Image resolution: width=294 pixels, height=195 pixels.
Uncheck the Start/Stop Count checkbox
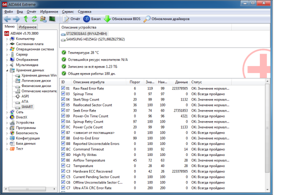pyautogui.click(x=63, y=99)
